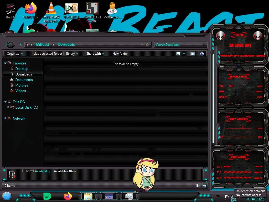
Task: Click the Videos icon in sidebar
Action: (12, 90)
